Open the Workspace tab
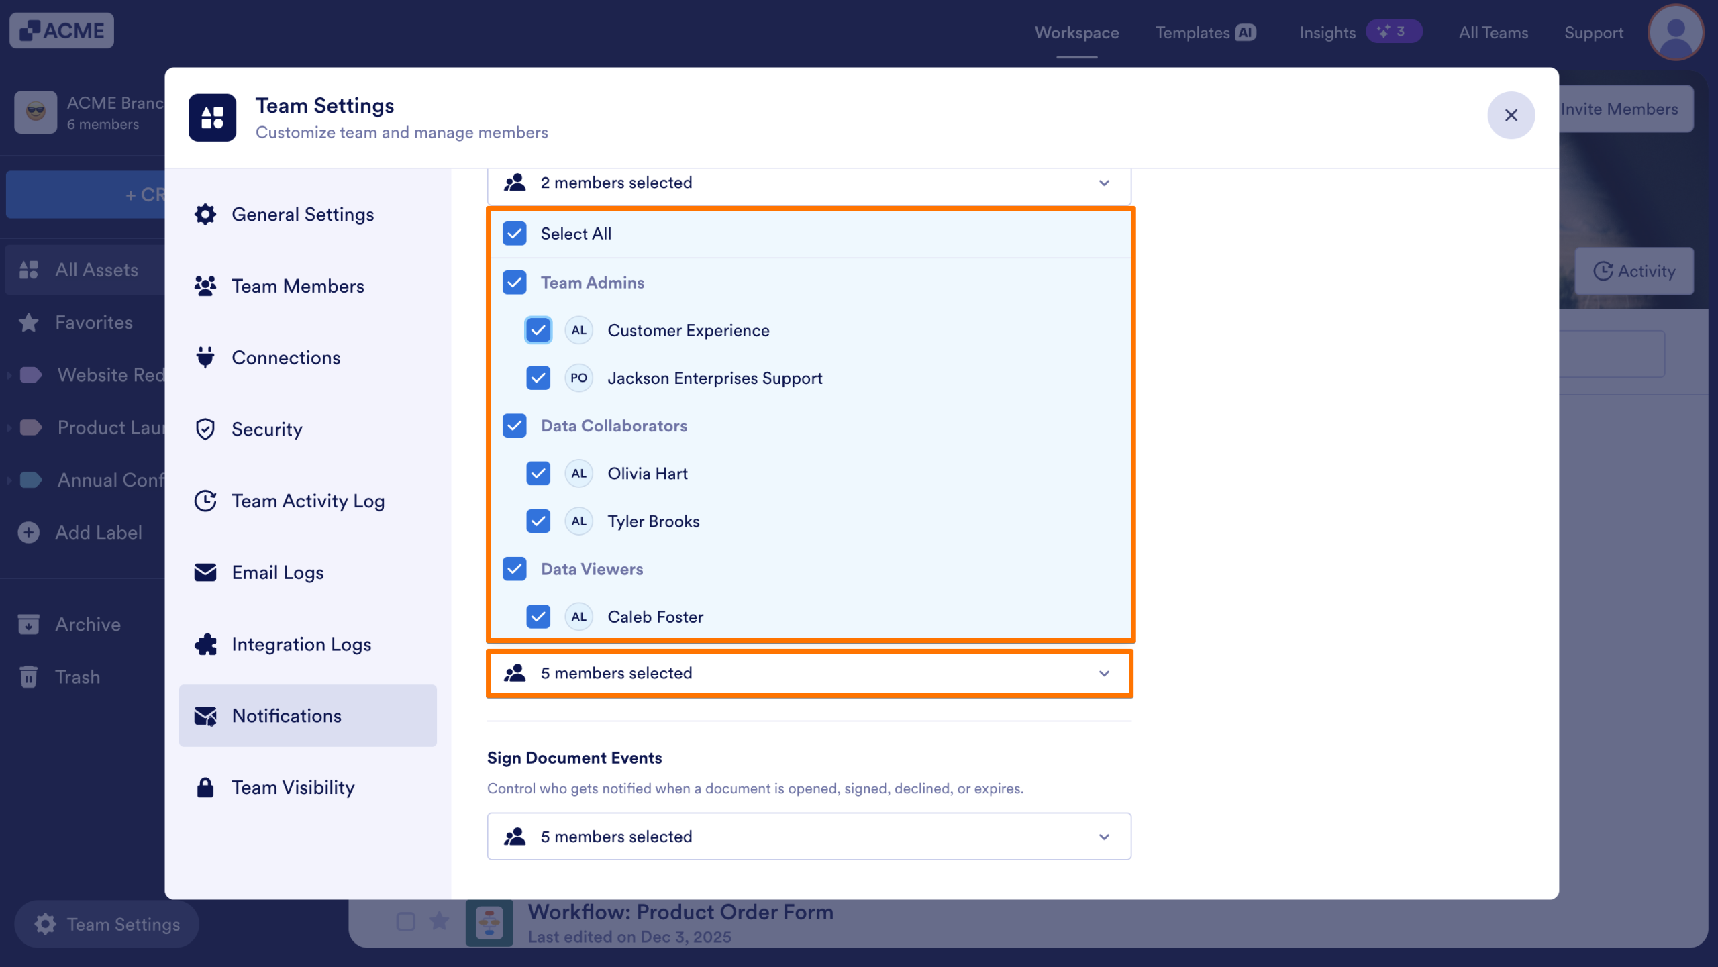The height and width of the screenshot is (967, 1718). click(1077, 32)
